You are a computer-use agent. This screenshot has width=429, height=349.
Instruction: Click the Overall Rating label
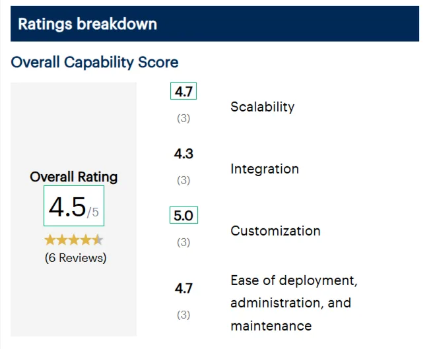[x=74, y=177]
